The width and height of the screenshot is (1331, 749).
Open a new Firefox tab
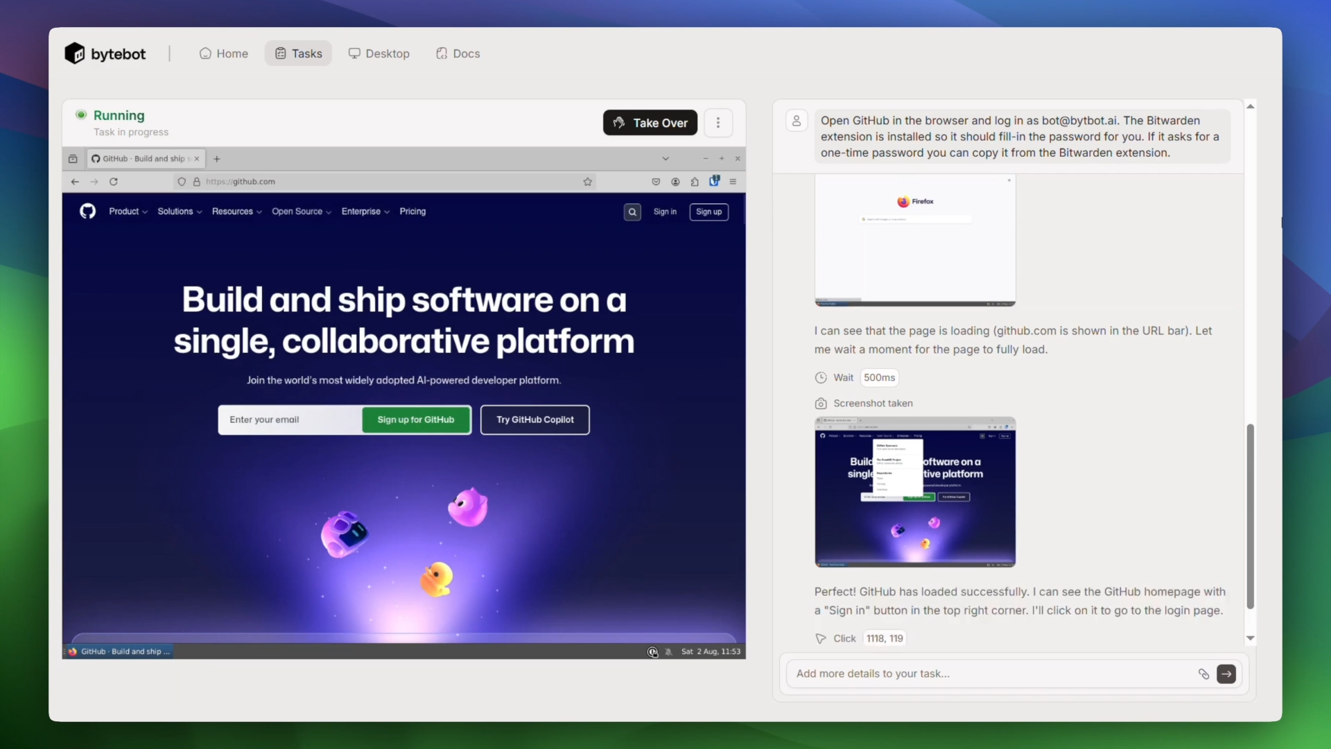[217, 159]
